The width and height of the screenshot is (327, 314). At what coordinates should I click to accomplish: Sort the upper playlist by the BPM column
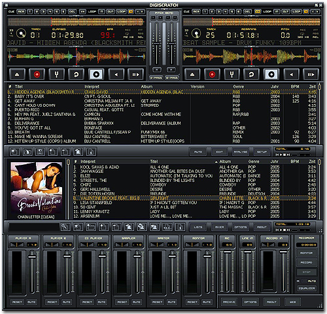pos(295,86)
